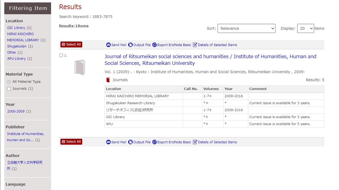Tick the checkbox for result 1

coord(61,55)
